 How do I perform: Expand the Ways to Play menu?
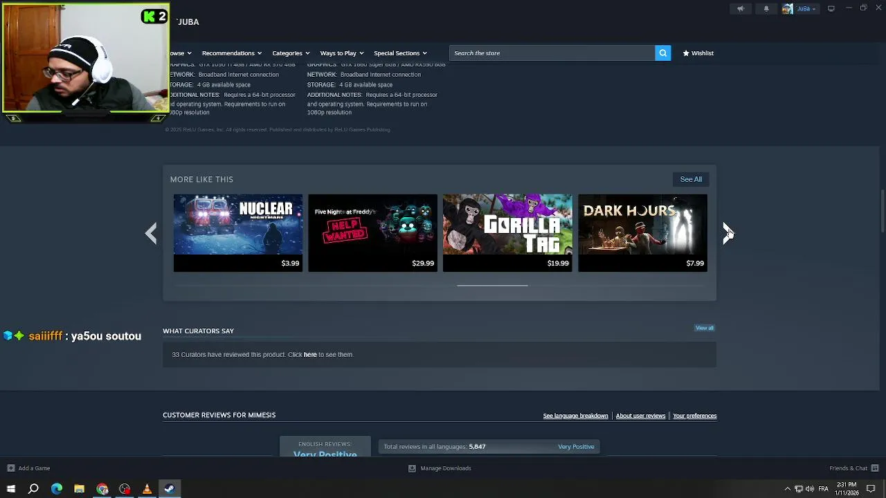tap(341, 53)
